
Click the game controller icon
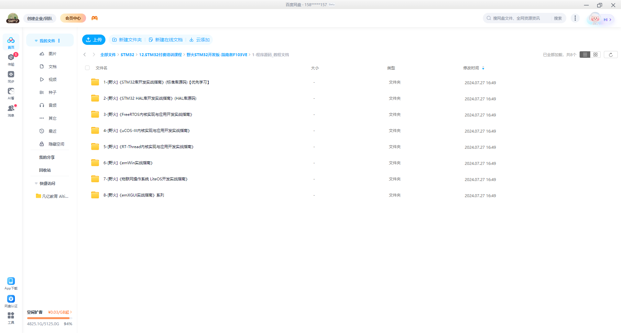click(x=94, y=18)
